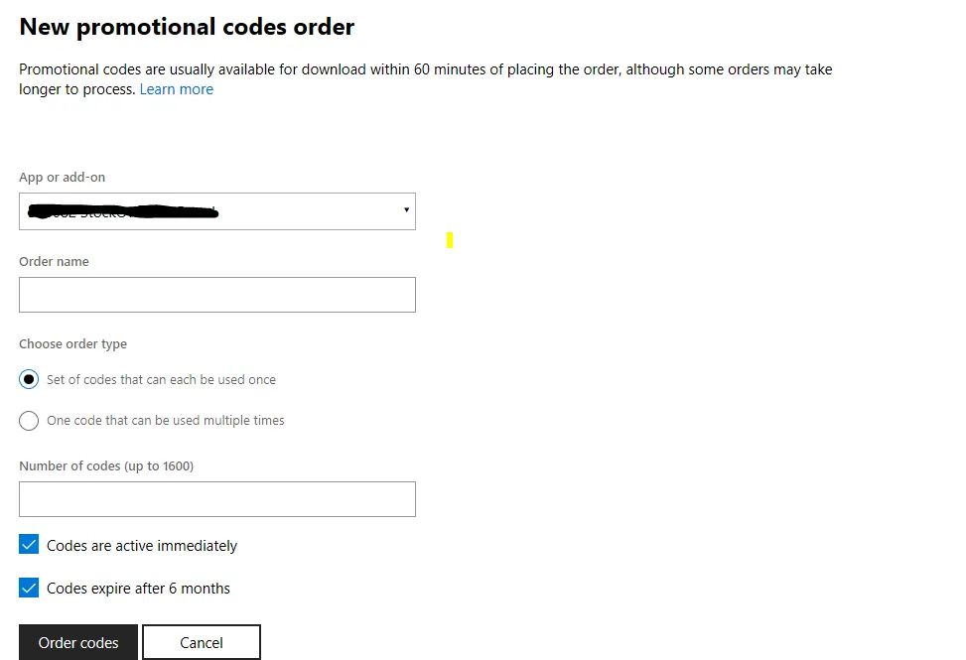Toggle the 'Codes expire after 6 months' checkbox
Screen dimensions: 966x660
point(29,588)
